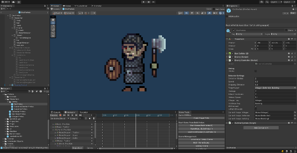Click the Add animation event button

(94, 118)
